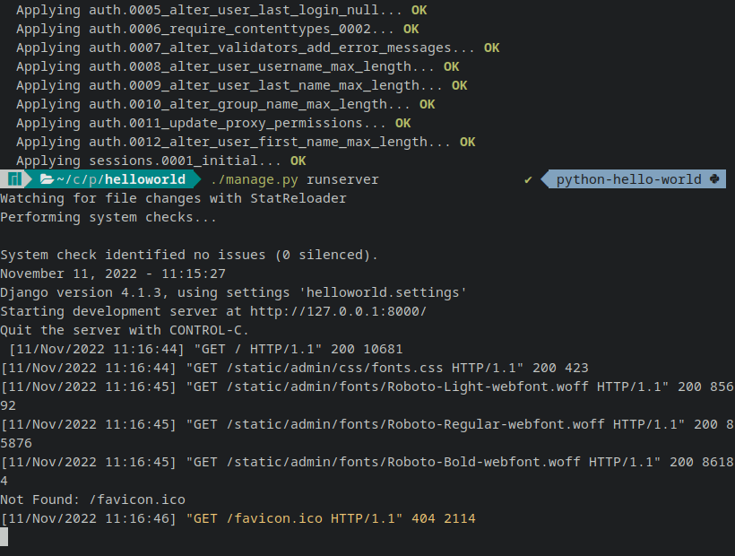Click the 'Not Found: /favicon.ico' line

pos(93,500)
